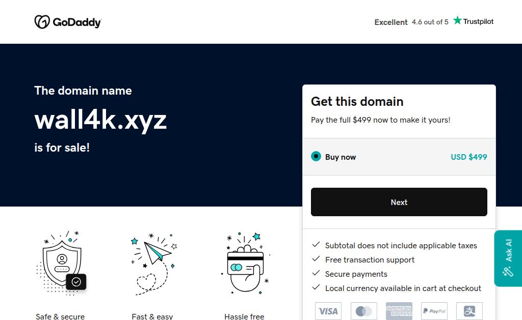Click the Hassle free card-in-hand illustration
The image size is (522, 320).
click(x=246, y=264)
